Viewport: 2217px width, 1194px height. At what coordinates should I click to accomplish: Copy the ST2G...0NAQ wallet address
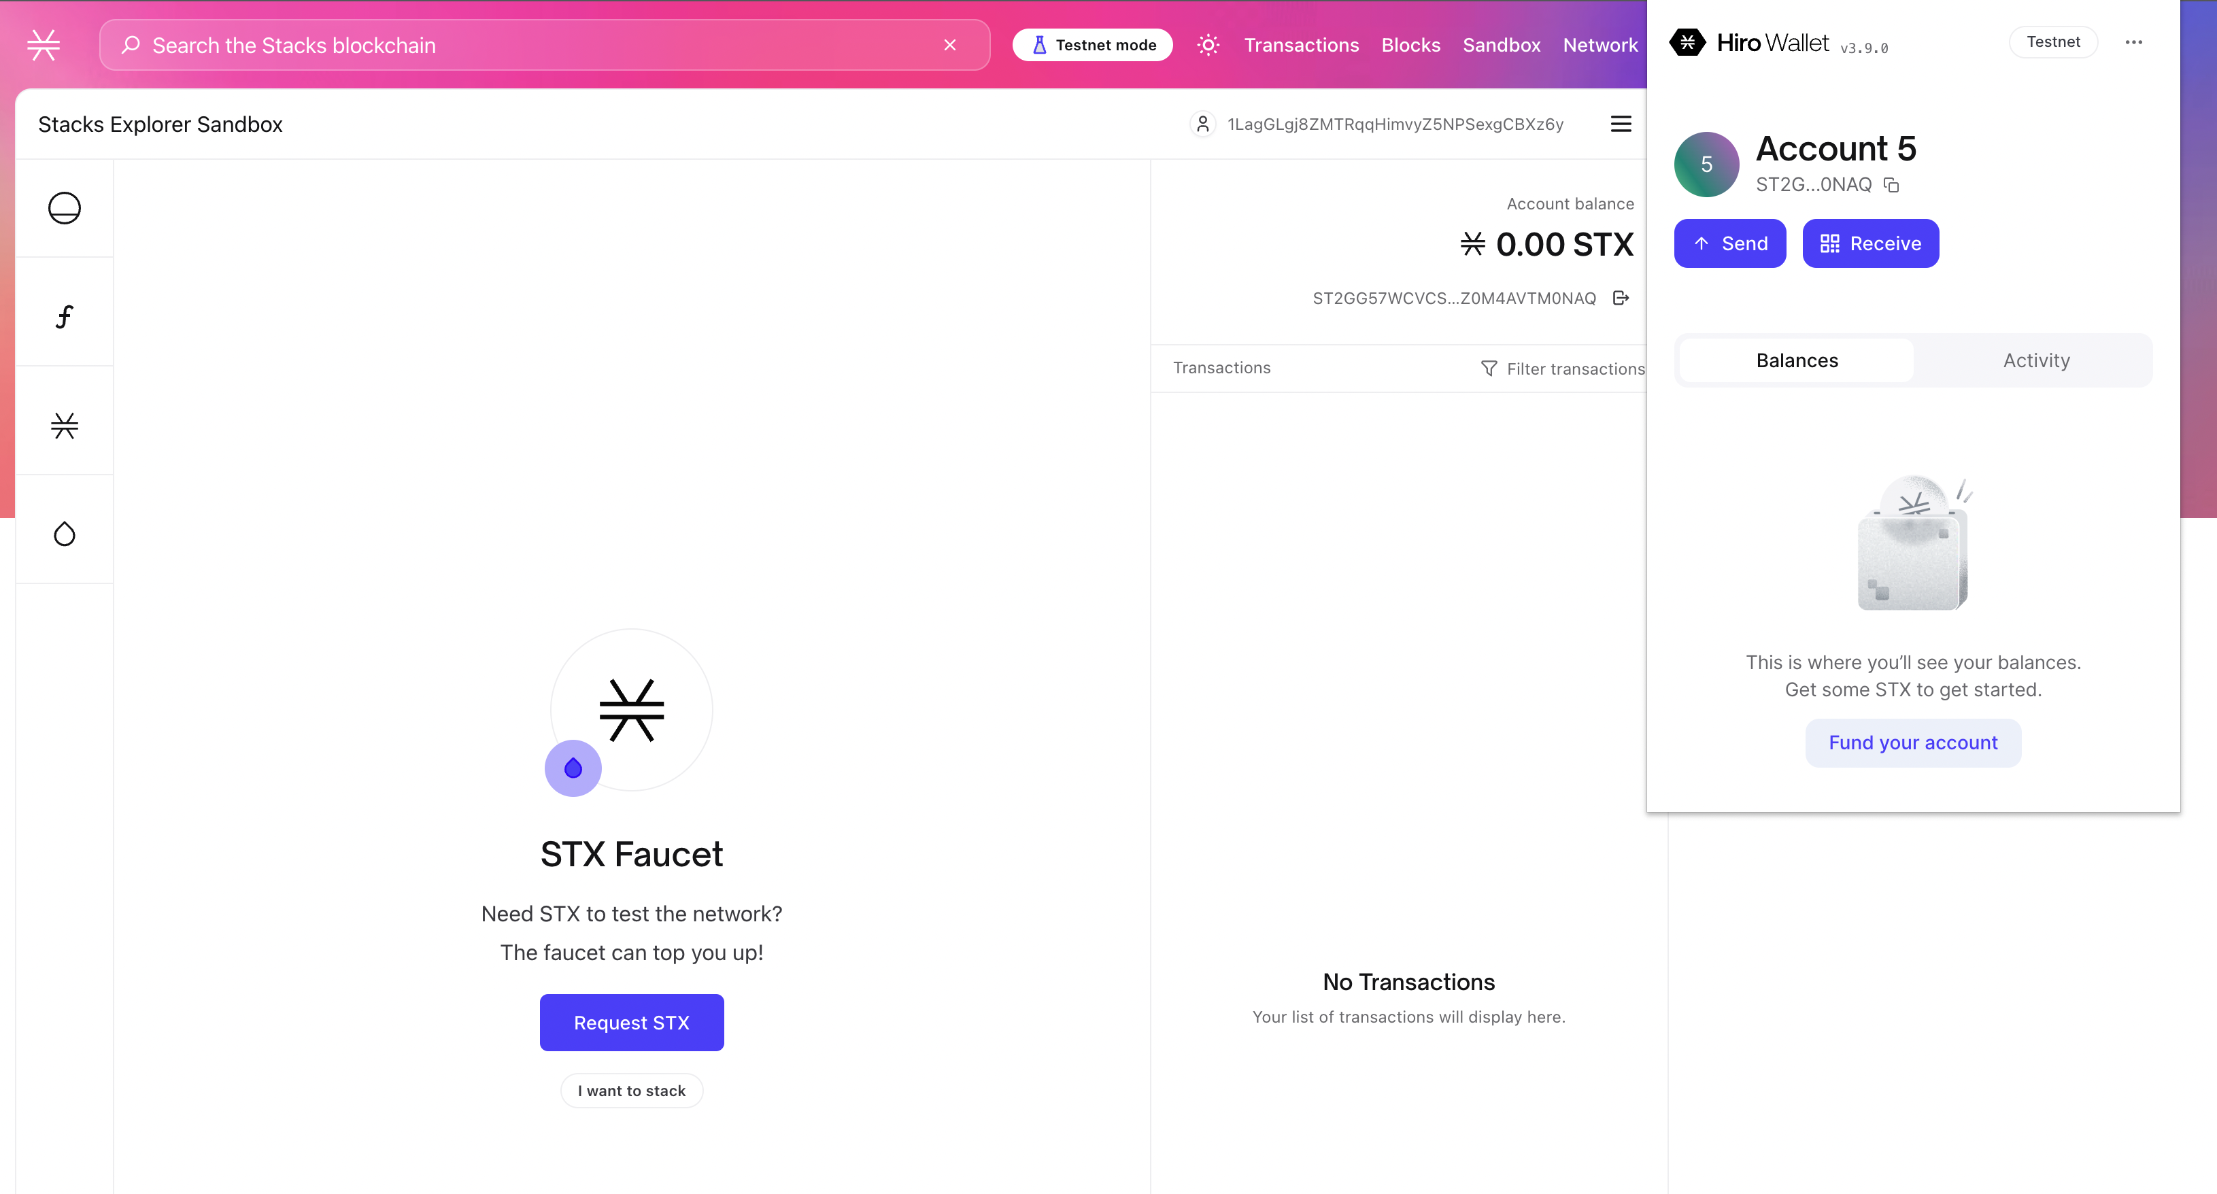click(x=1891, y=185)
